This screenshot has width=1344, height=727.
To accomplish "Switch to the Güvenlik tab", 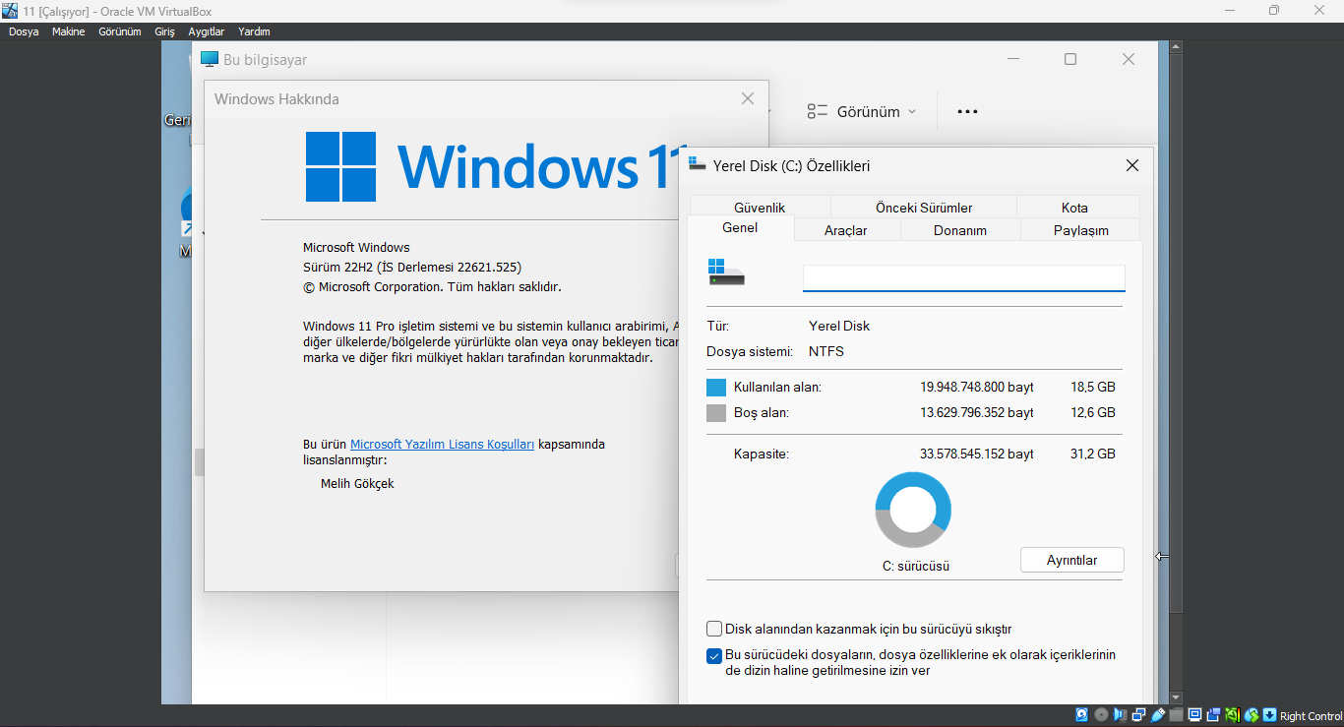I will click(x=760, y=207).
